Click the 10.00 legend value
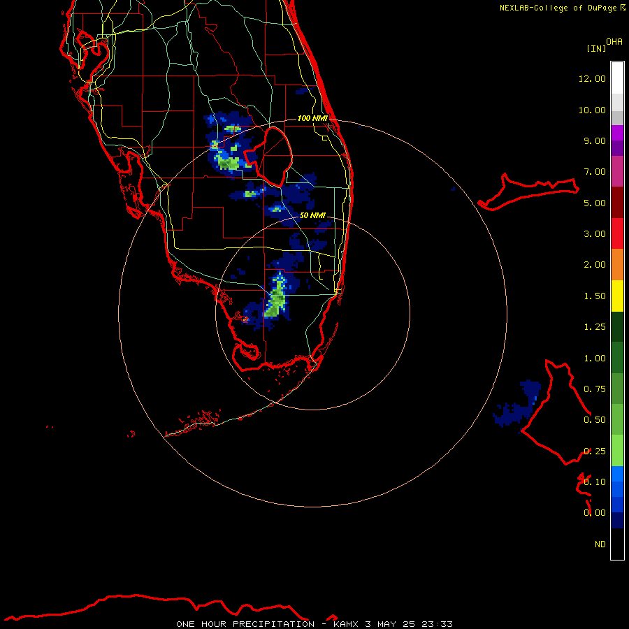This screenshot has height=629, width=629. point(592,110)
